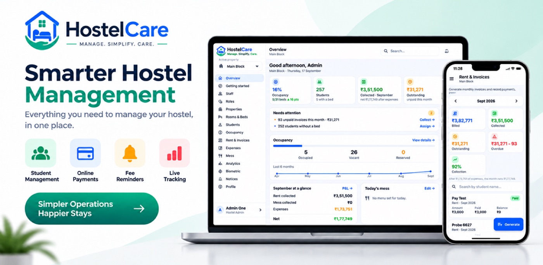This screenshot has height=265, width=543.
Task: Click the phone Outstanding card icon
Action: tap(455, 137)
